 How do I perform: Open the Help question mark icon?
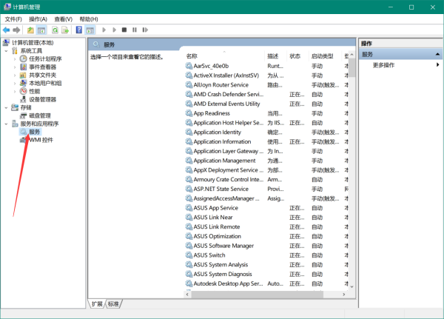click(79, 30)
